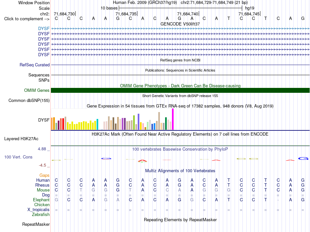Click the X_tropicalis species label

(39, 209)
